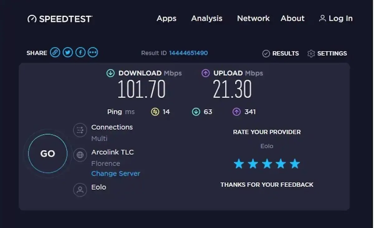This screenshot has height=228, width=374.
Task: Click the globe server icon
Action: [x=80, y=155]
